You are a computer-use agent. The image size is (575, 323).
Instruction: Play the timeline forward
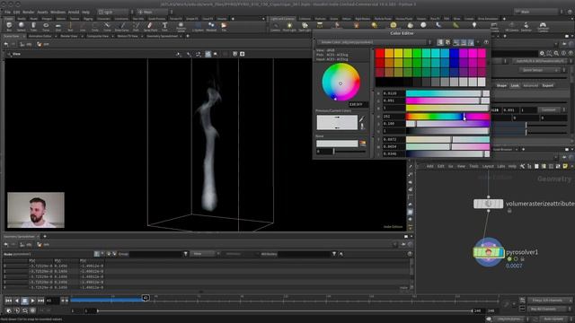tap(32, 301)
